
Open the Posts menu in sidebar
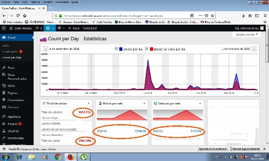point(11,68)
